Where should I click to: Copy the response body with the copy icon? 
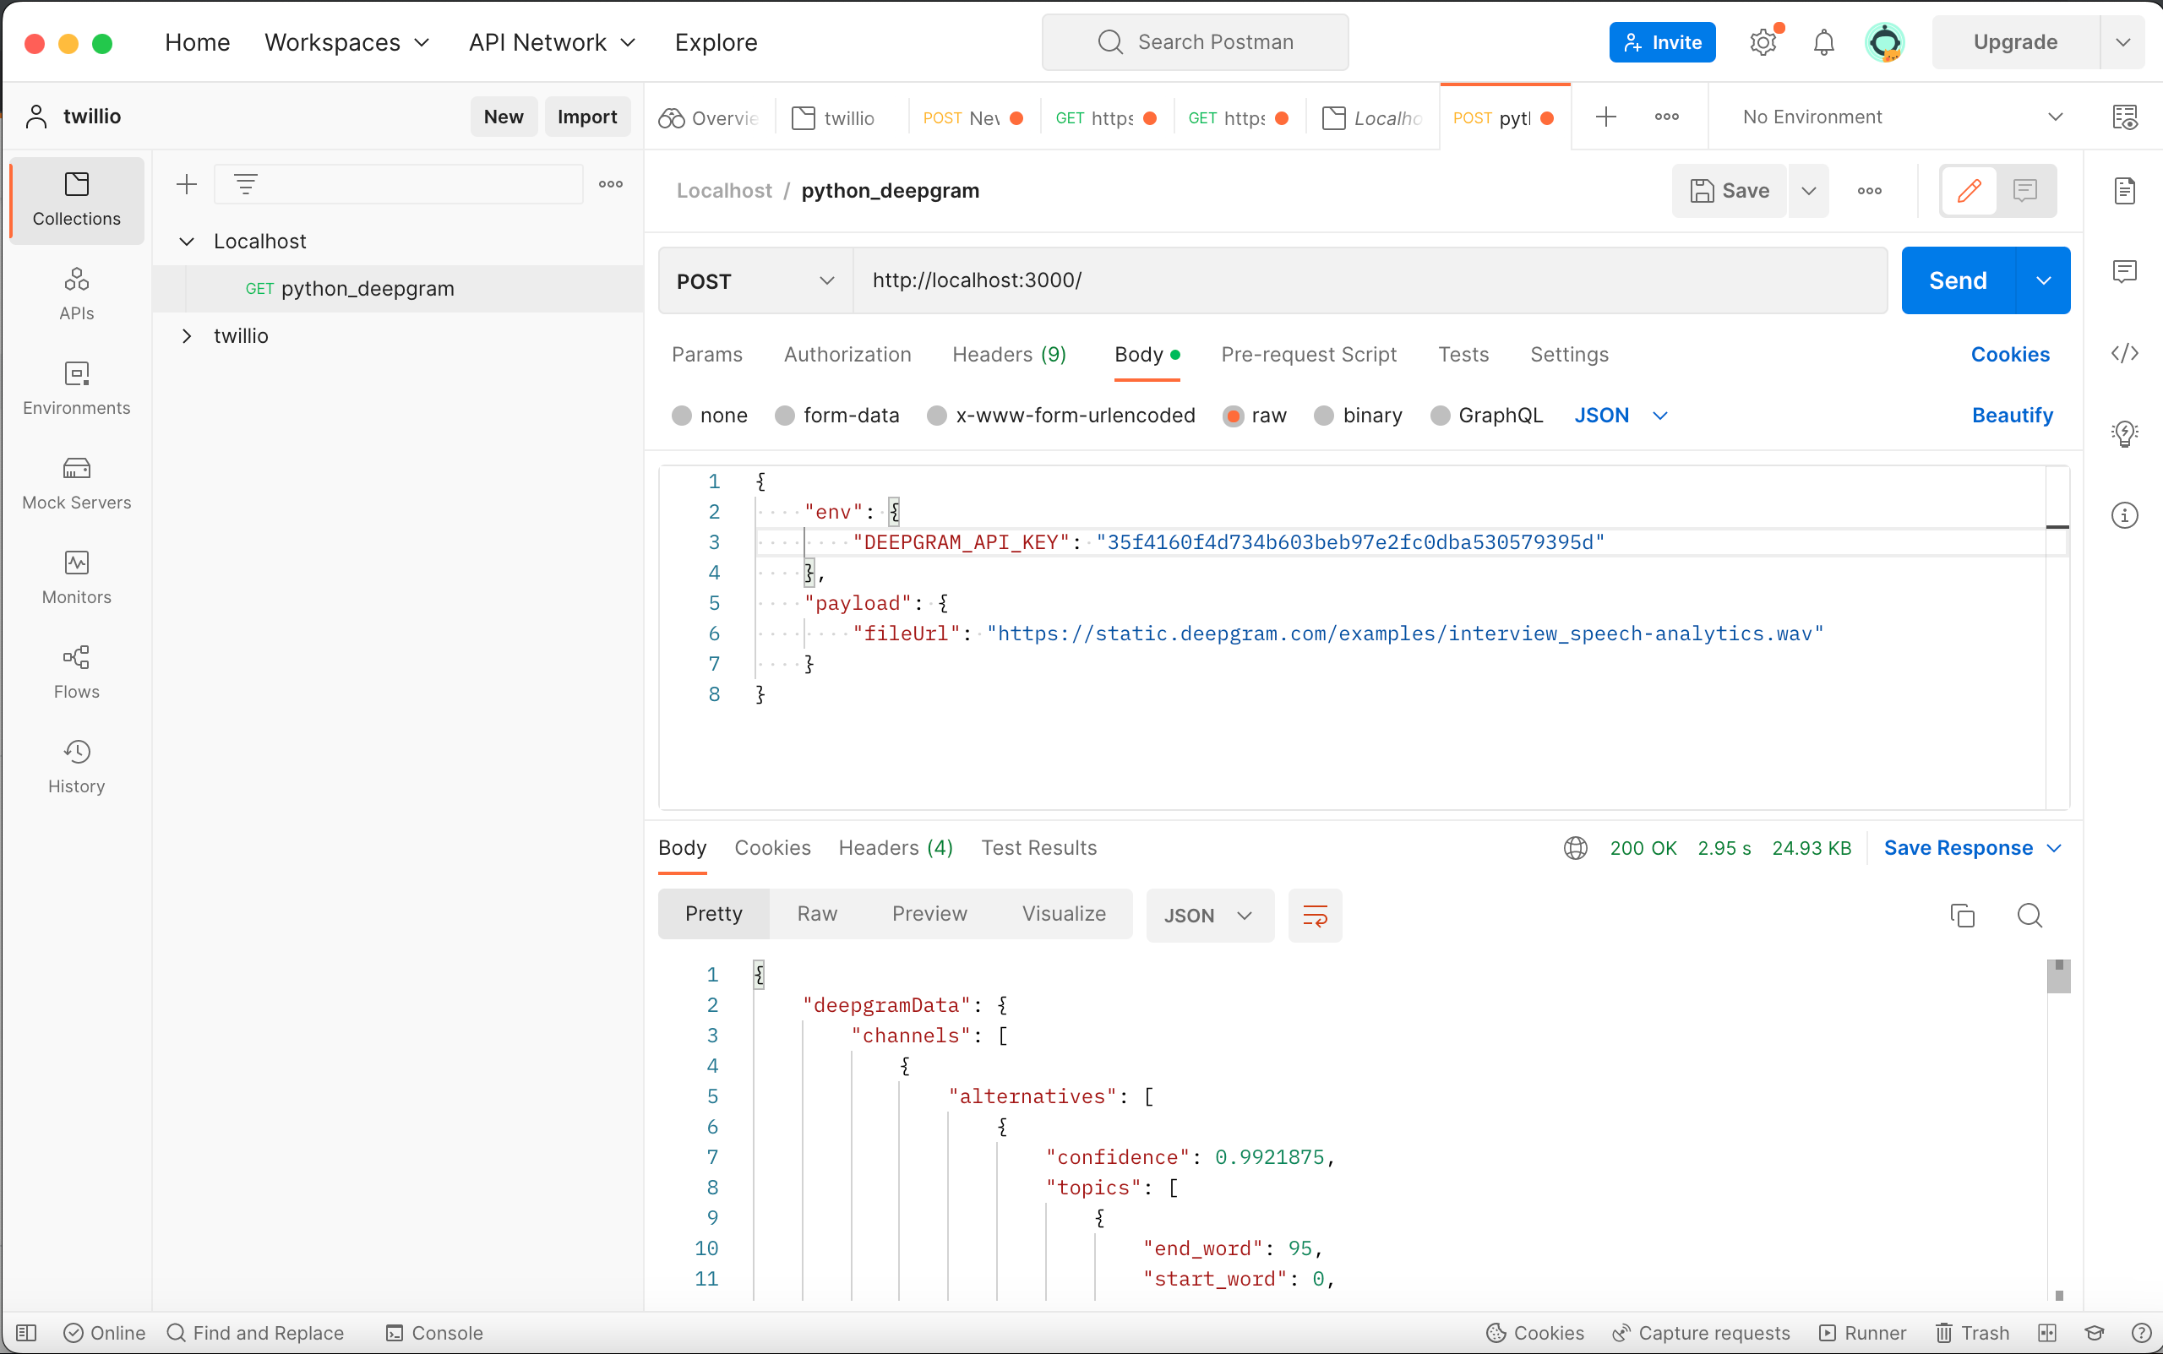(x=1961, y=916)
